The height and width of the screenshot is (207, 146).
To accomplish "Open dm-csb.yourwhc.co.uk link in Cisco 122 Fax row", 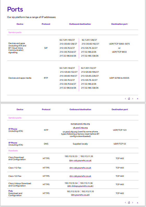I will (x=80, y=176).
